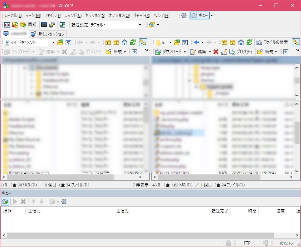Open the マーク(M) menu
The height and width of the screenshot is (247, 301).
pos(33,16)
